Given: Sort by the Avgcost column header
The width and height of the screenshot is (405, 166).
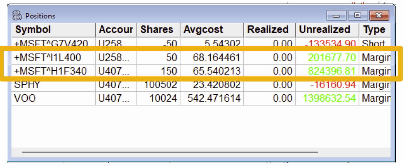Looking at the screenshot, I should point(212,30).
